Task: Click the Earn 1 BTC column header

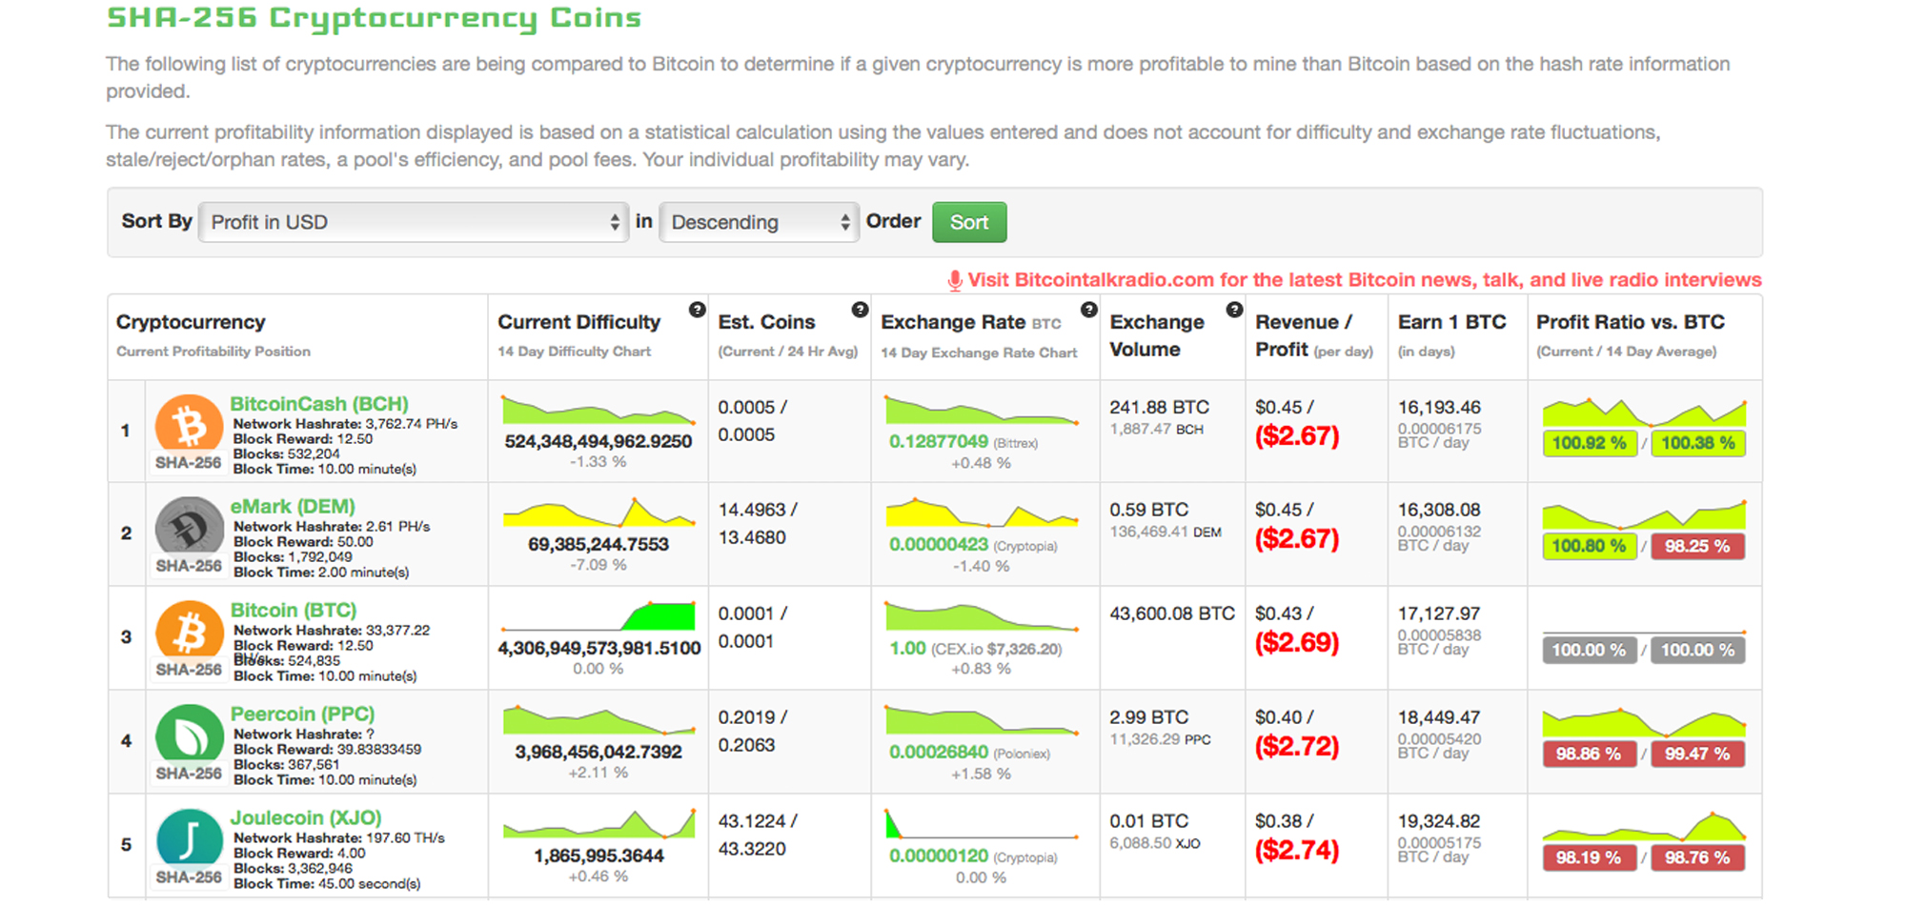Action: click(x=1451, y=322)
